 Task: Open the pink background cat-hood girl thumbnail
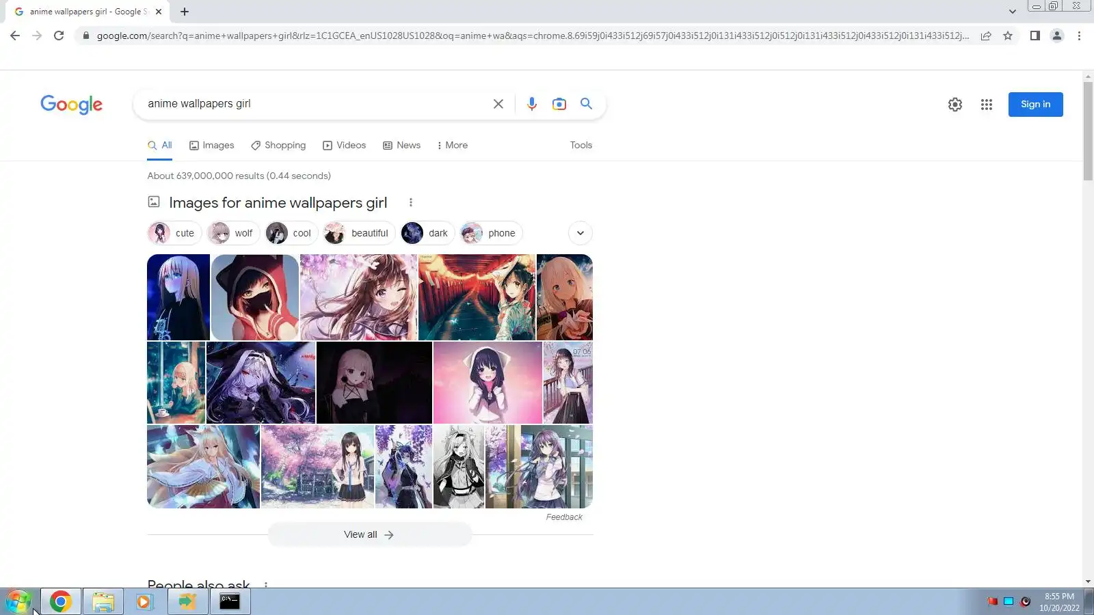point(488,383)
